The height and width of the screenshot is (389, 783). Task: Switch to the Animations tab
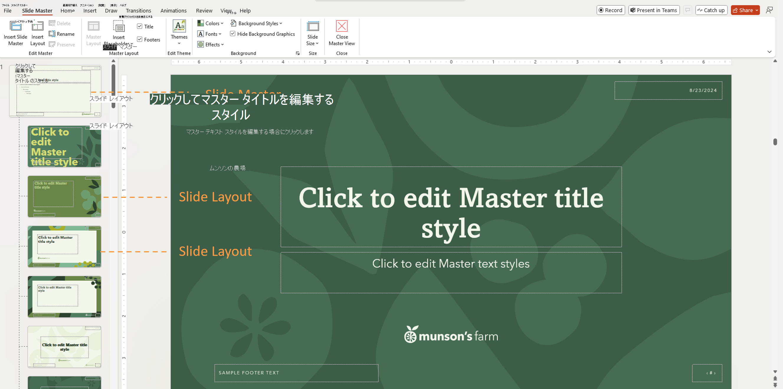173,11
